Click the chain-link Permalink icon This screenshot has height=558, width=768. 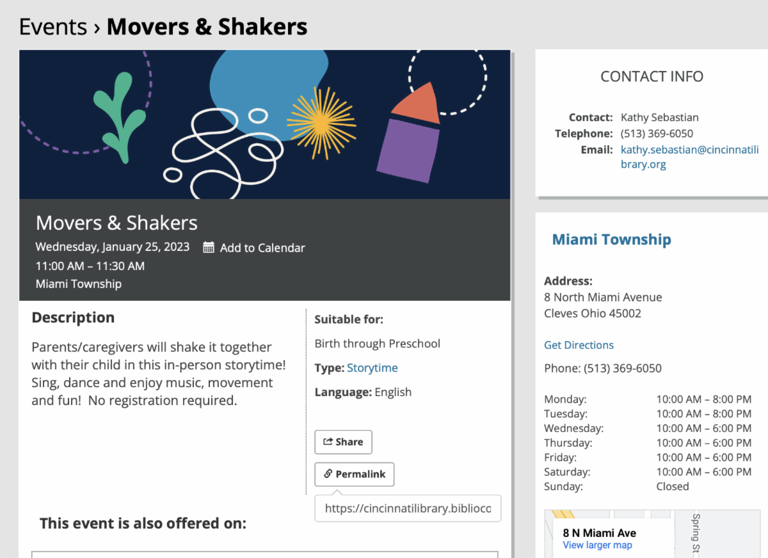(328, 474)
